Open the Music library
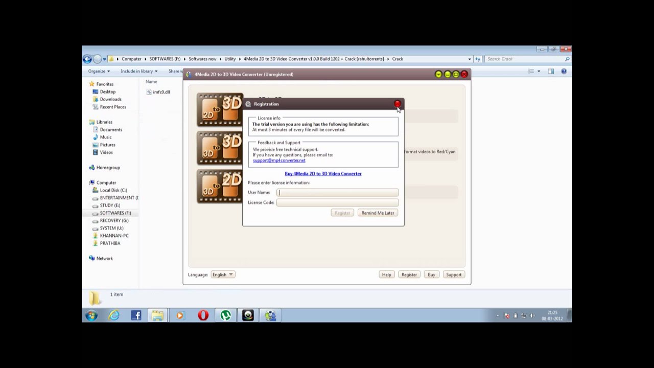The height and width of the screenshot is (368, 654). click(106, 137)
